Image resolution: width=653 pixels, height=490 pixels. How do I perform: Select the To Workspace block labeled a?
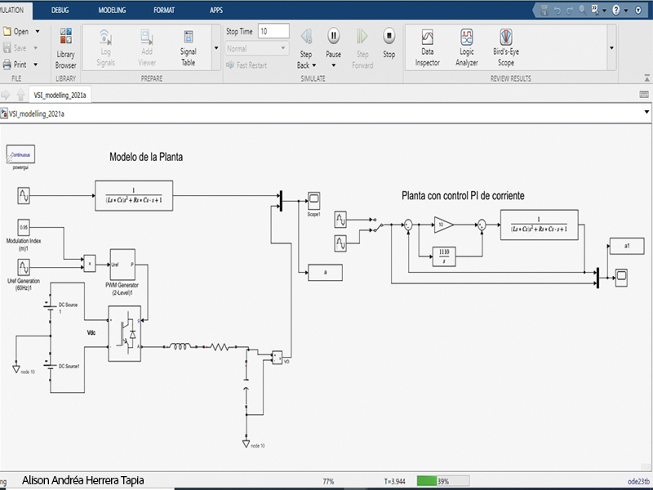click(325, 273)
